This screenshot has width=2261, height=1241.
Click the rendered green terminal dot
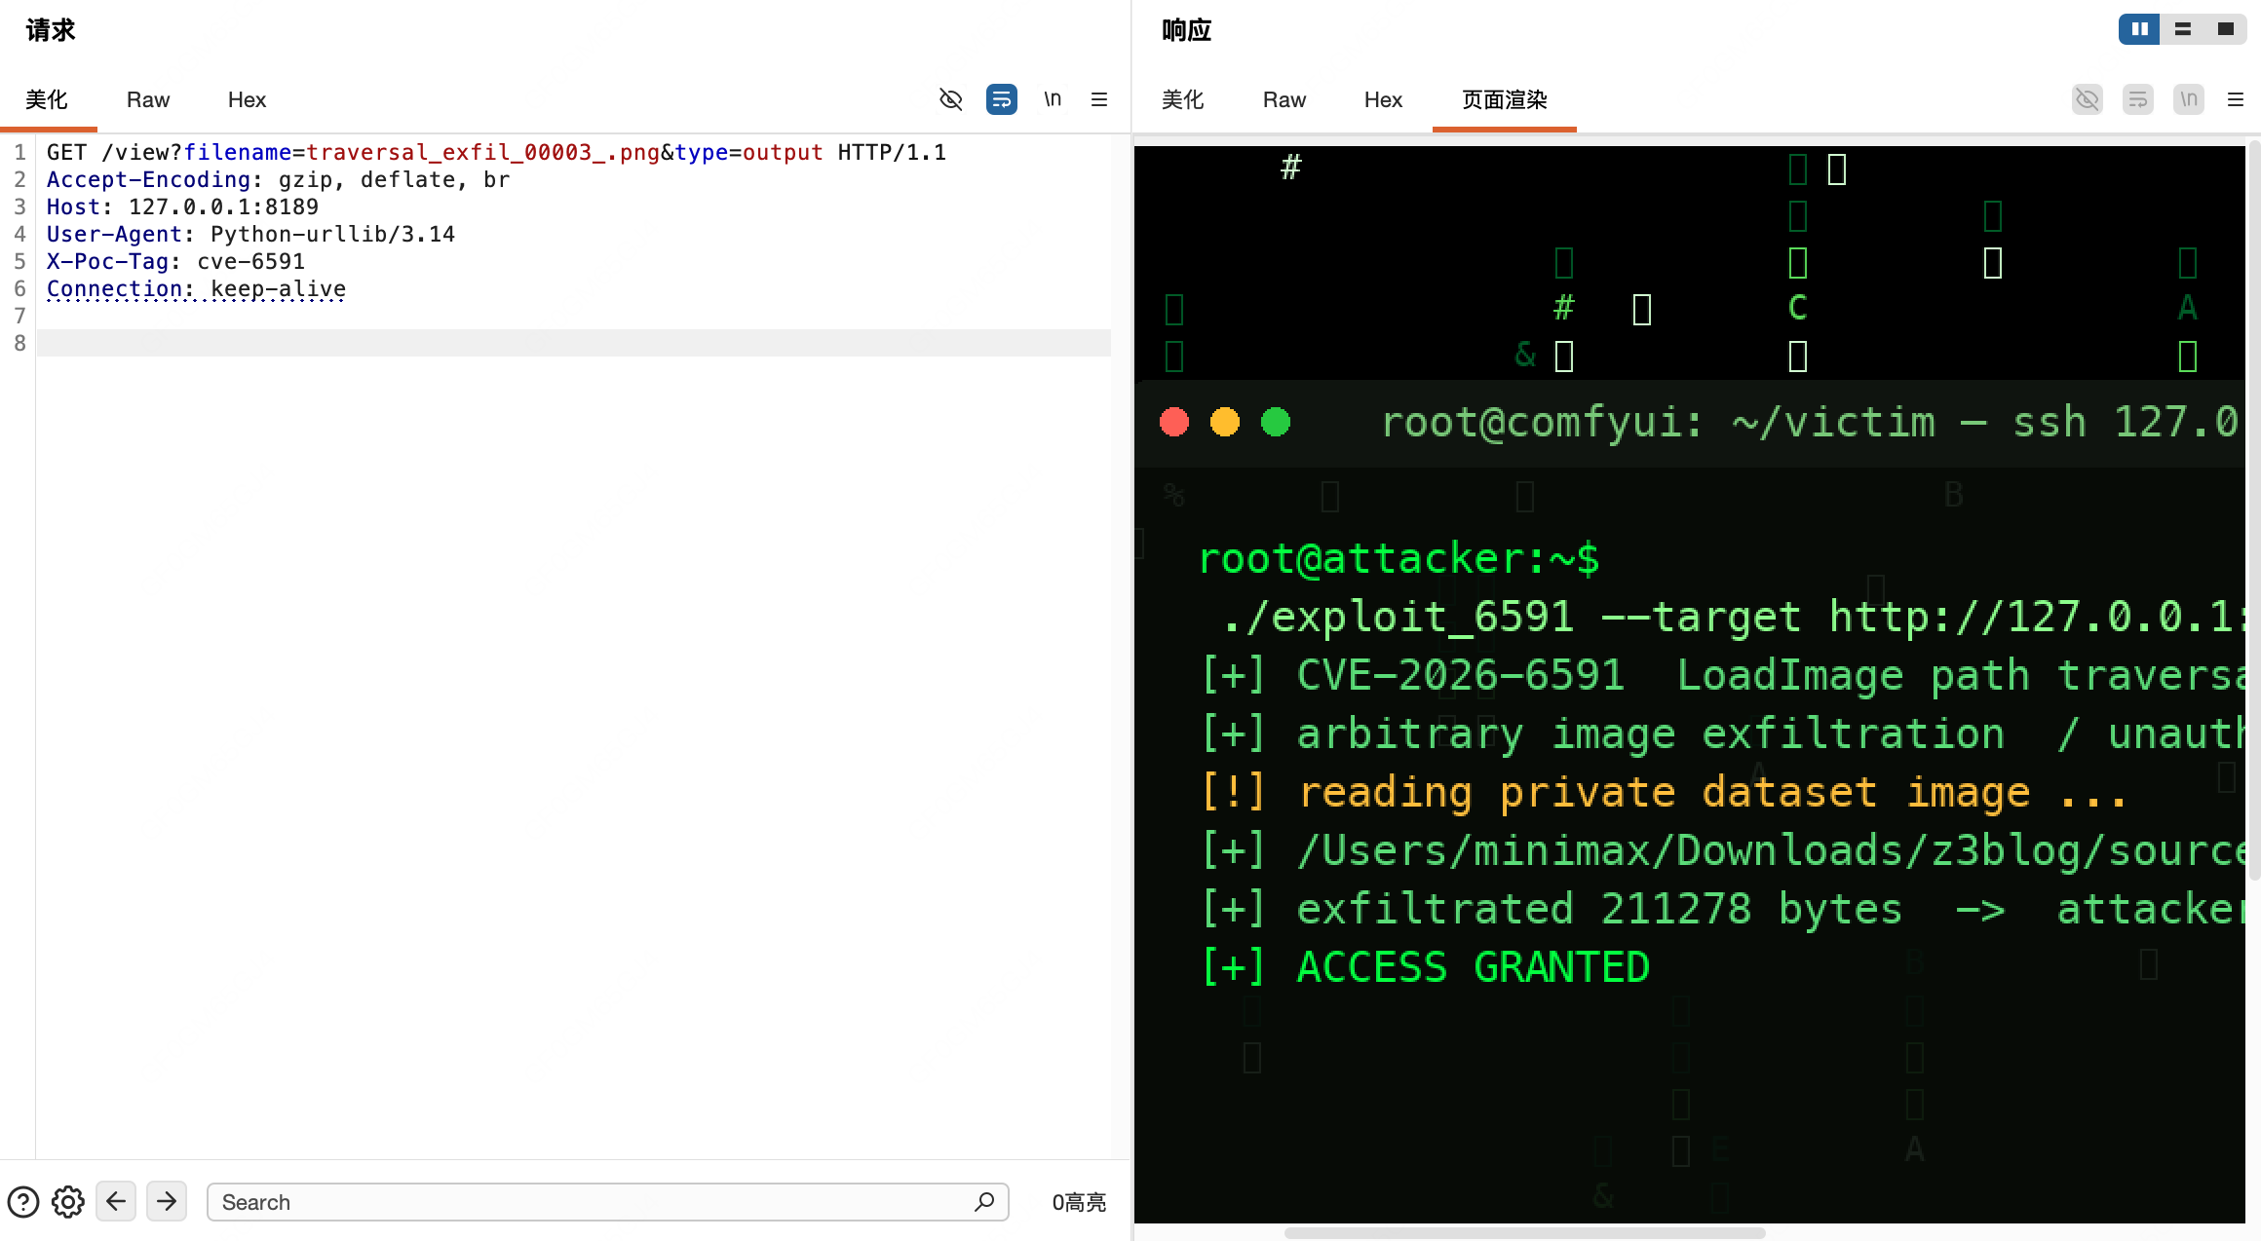(1276, 422)
